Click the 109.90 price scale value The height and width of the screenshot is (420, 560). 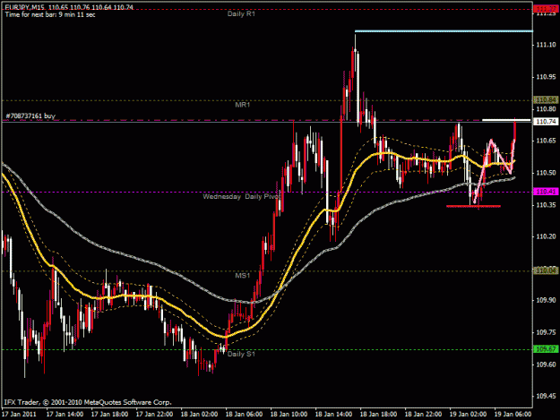click(546, 301)
